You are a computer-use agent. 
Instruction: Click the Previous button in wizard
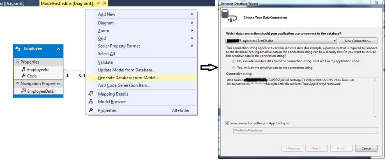(x=293, y=148)
